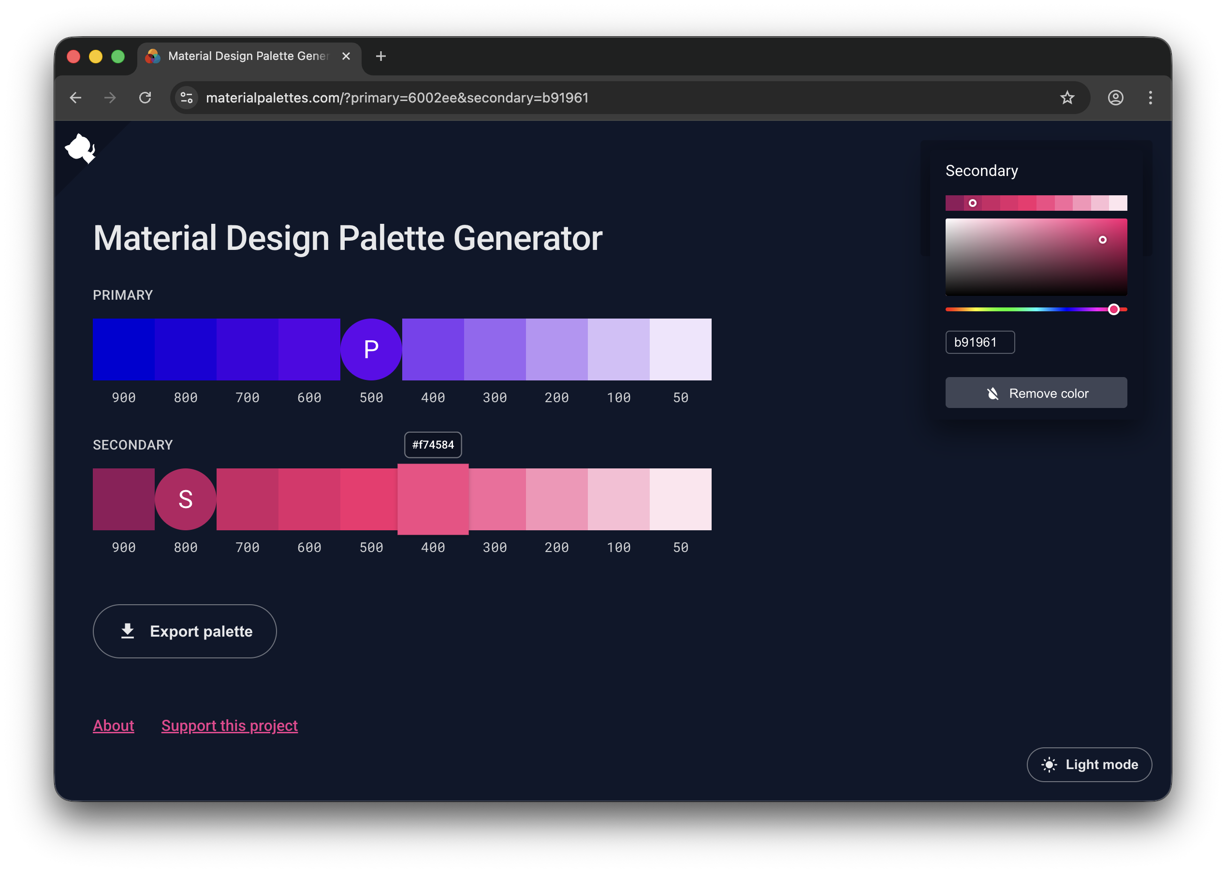Select the secondary color S circle
The width and height of the screenshot is (1226, 873).
186,499
